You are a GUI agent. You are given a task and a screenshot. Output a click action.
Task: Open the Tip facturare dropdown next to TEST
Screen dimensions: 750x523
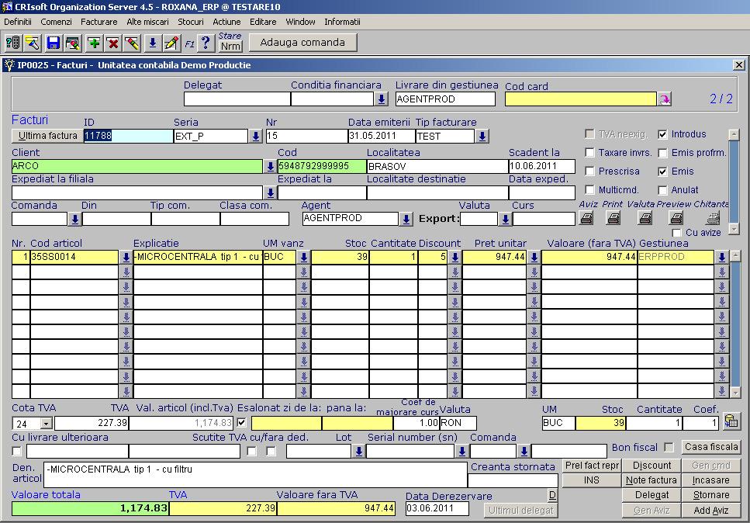click(x=482, y=137)
